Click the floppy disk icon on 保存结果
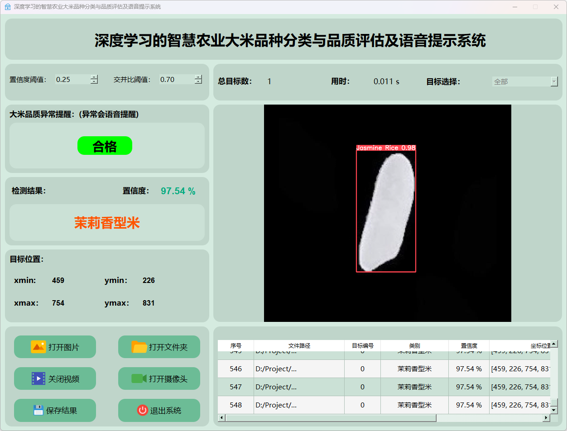The height and width of the screenshot is (431, 567). click(x=38, y=410)
